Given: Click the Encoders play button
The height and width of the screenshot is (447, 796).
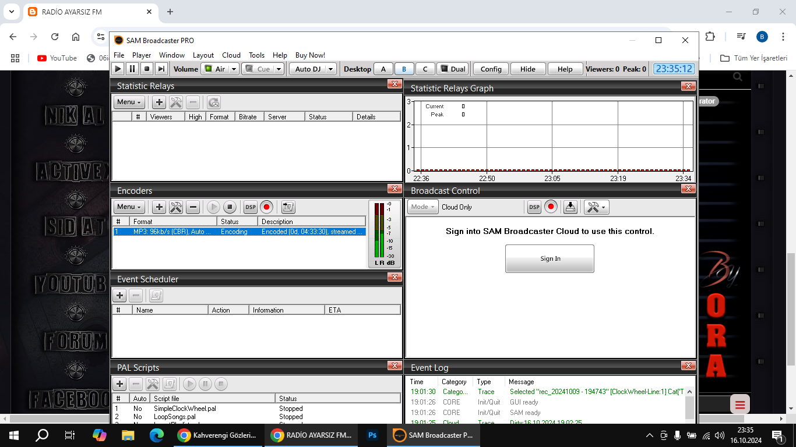Looking at the screenshot, I should (213, 207).
